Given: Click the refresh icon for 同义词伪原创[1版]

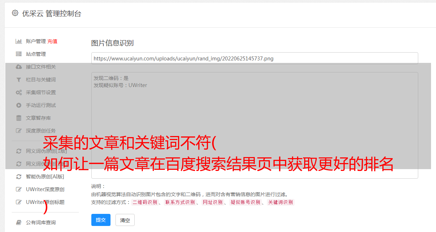Looking at the screenshot, I should pos(19,151).
